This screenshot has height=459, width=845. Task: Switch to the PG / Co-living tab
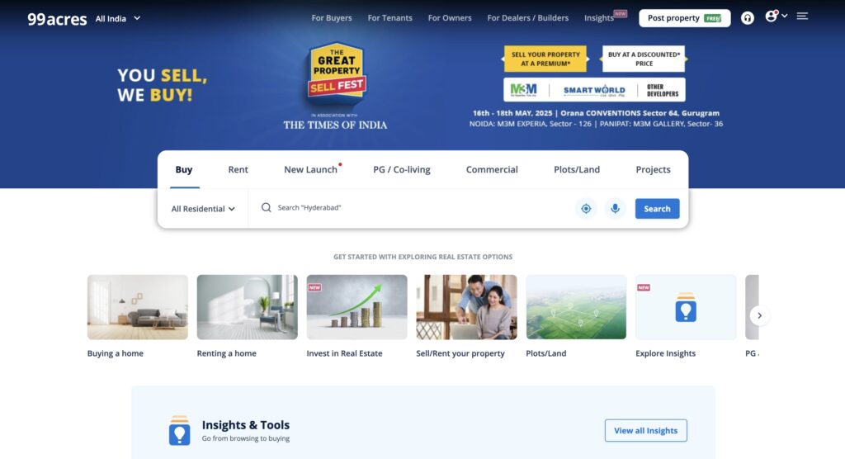(x=402, y=169)
